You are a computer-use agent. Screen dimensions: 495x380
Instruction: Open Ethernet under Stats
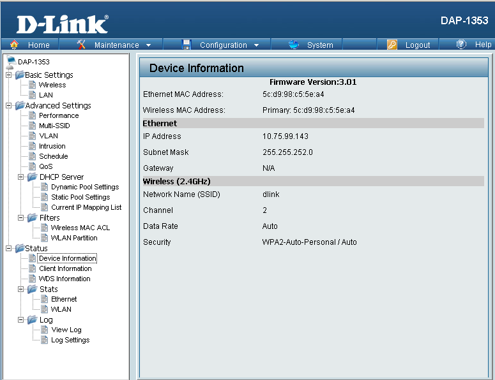(x=64, y=299)
